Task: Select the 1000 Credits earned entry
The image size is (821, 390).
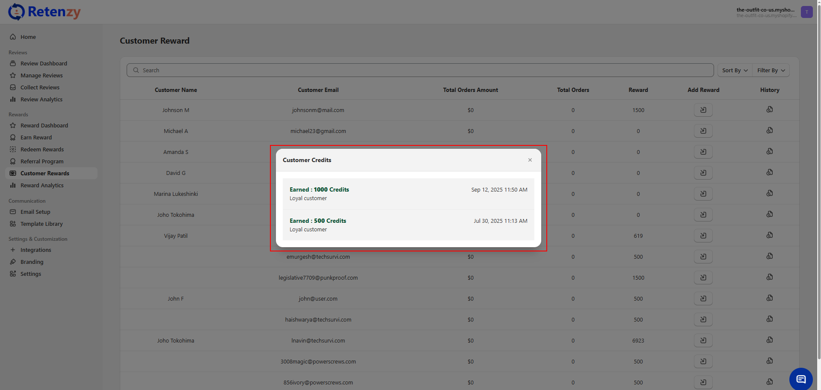Action: [408, 194]
